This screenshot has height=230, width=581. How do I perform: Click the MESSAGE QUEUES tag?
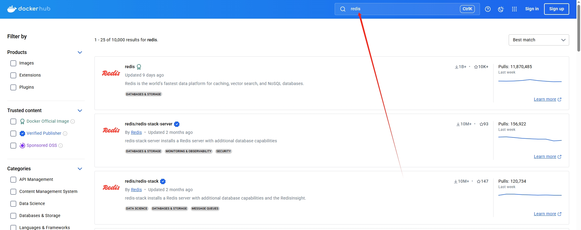click(205, 209)
